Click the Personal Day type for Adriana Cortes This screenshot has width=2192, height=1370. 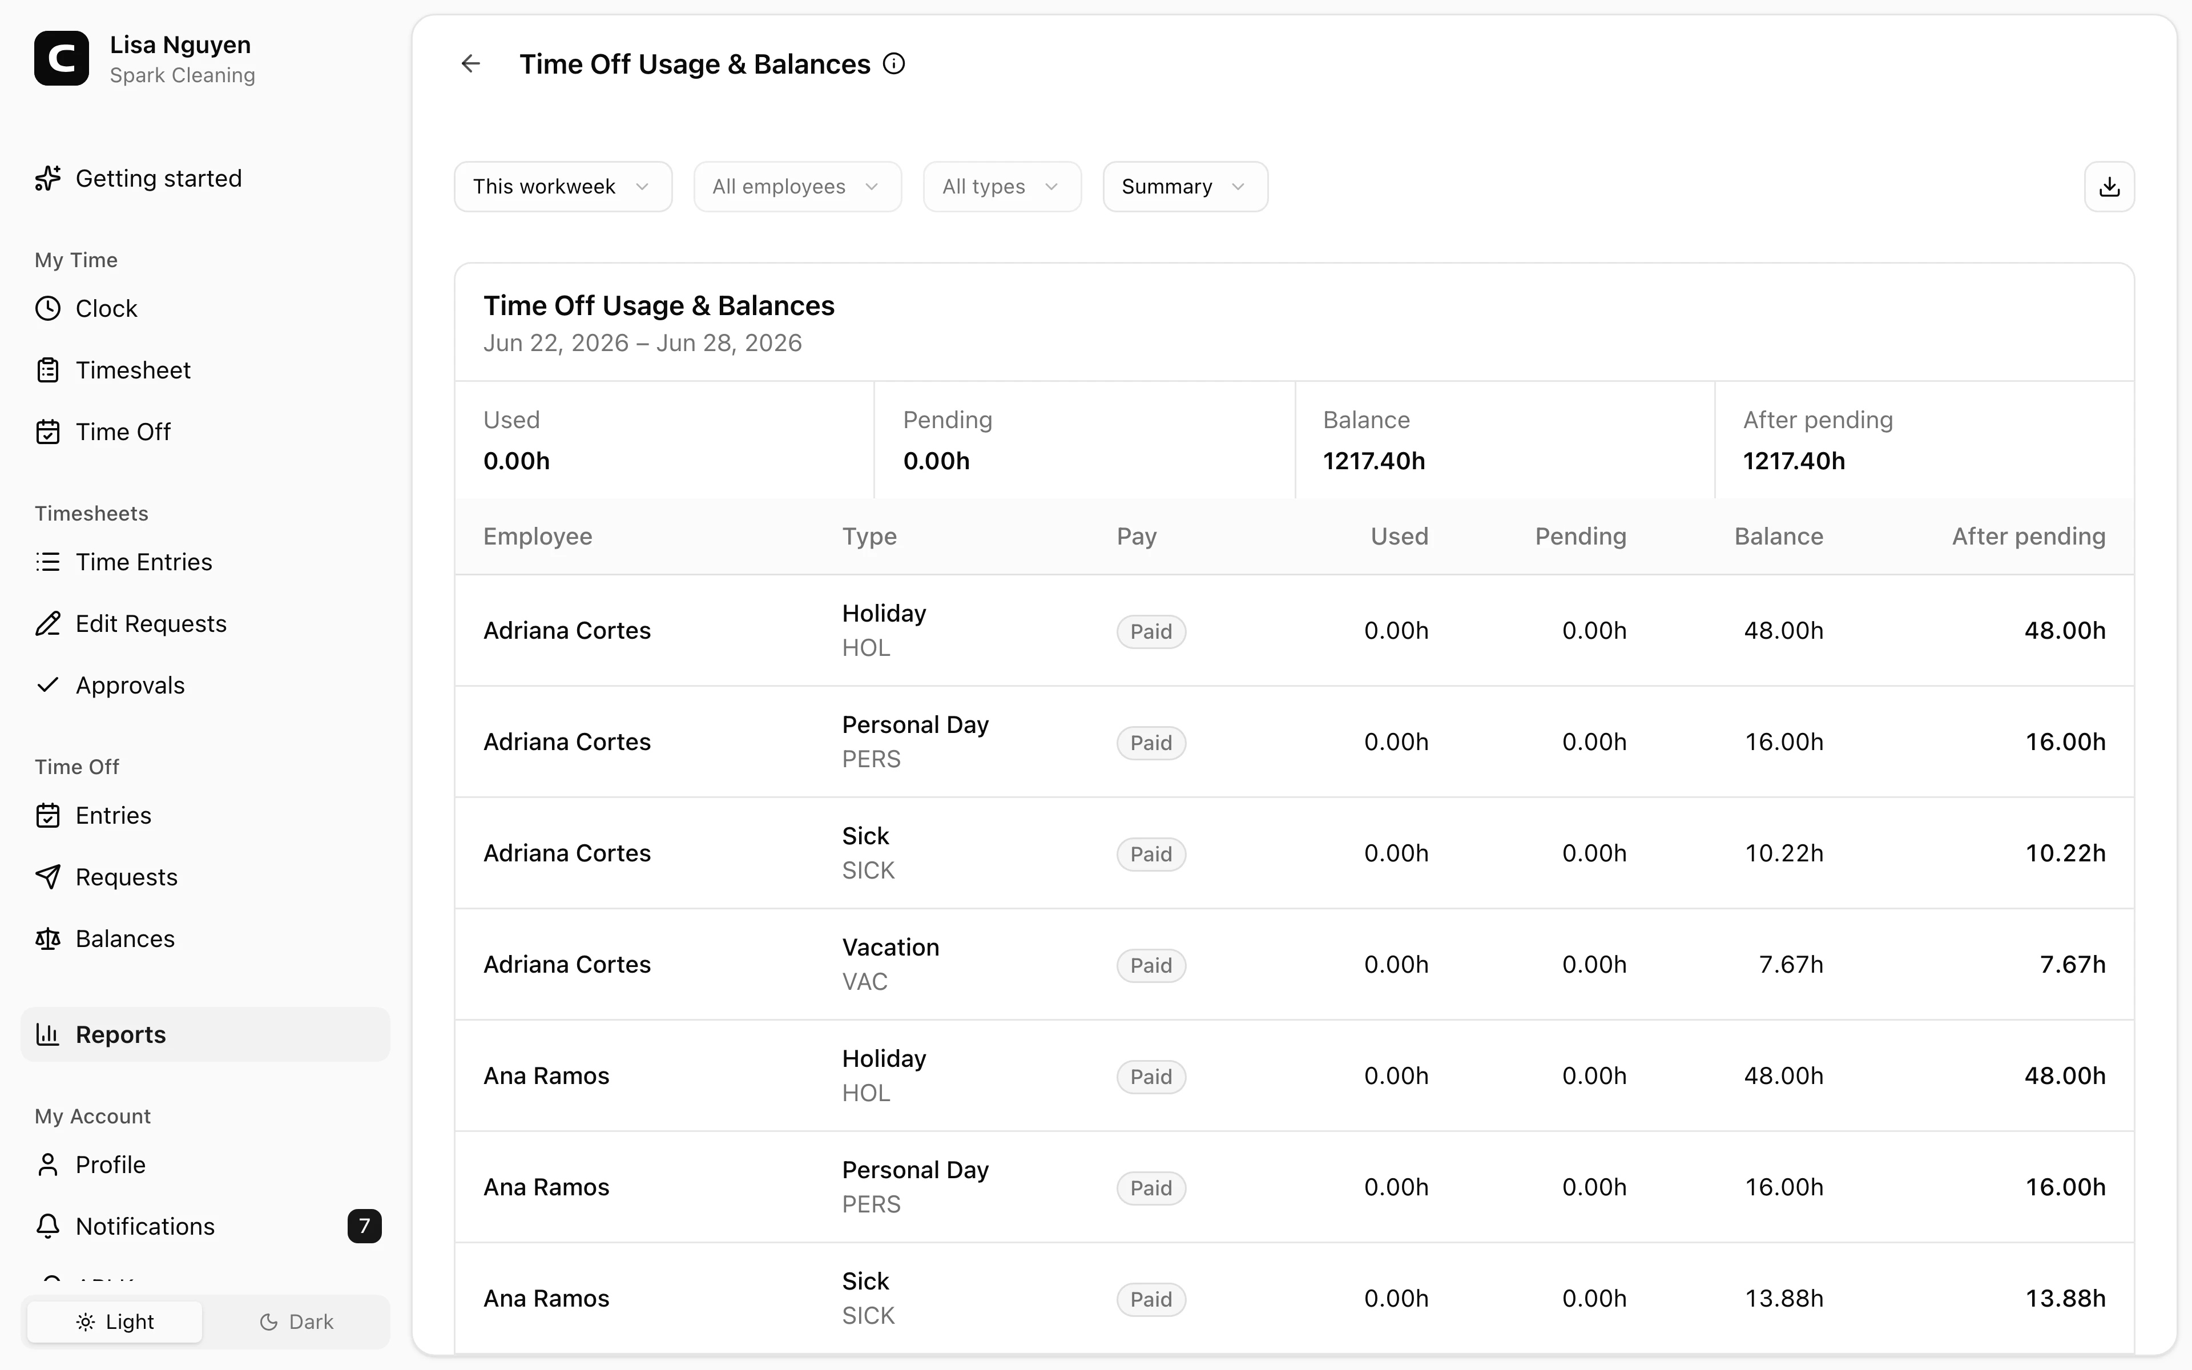point(915,725)
